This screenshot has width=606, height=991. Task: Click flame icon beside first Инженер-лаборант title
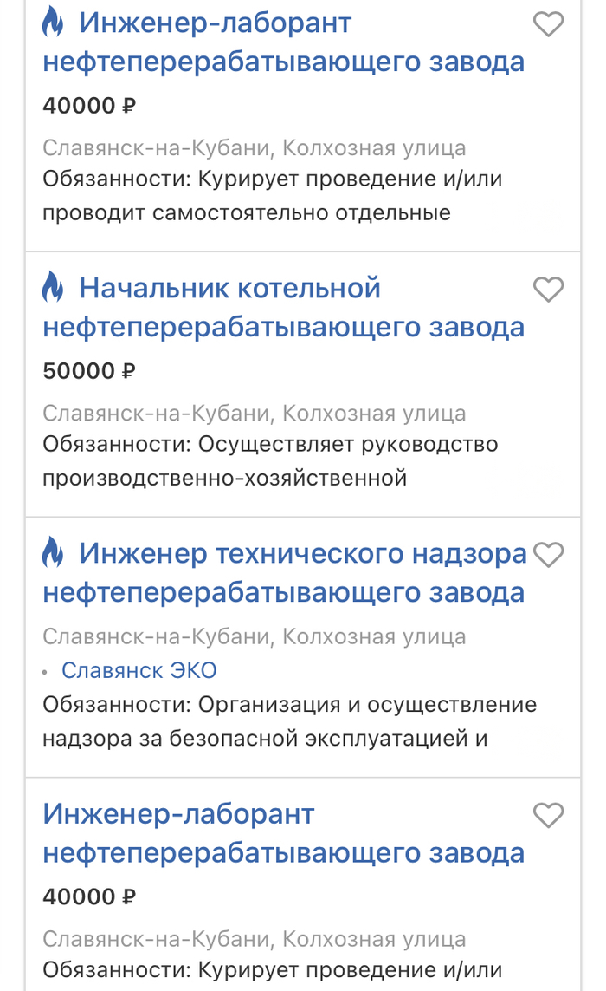54,23
